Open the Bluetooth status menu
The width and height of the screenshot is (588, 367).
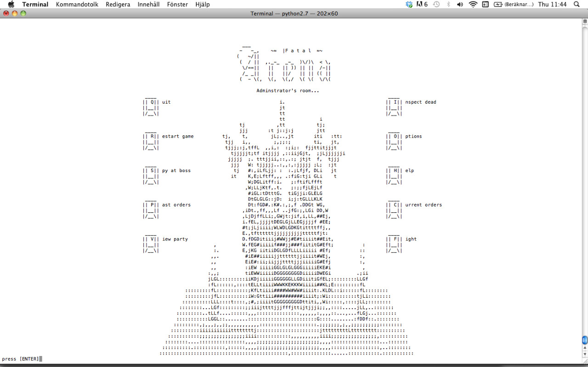click(448, 4)
